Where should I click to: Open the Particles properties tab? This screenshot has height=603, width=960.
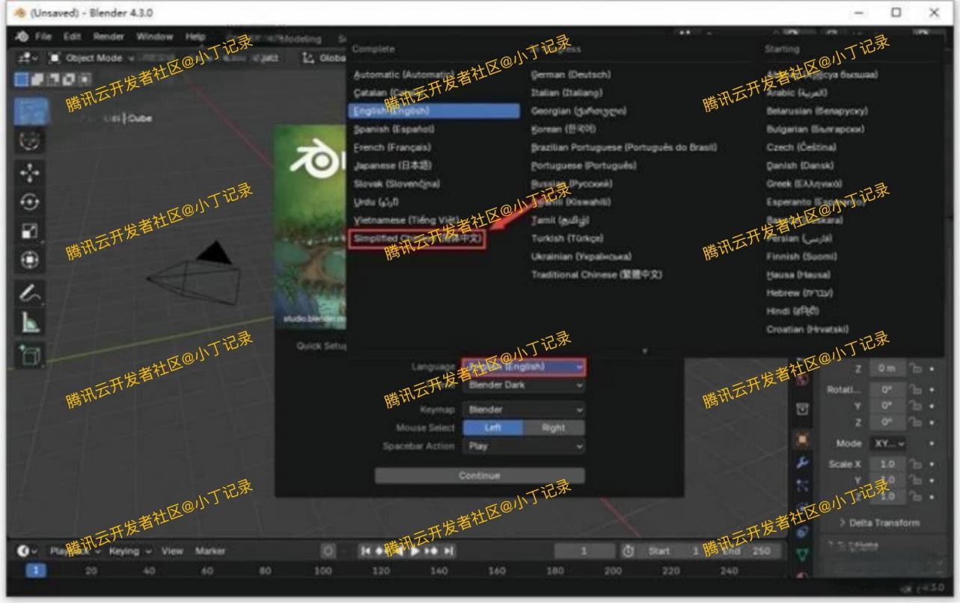tap(802, 487)
